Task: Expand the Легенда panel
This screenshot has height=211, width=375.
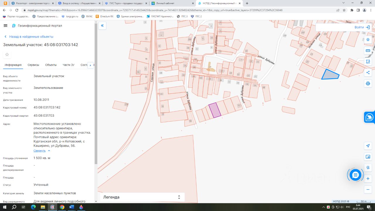Action: coord(142,197)
